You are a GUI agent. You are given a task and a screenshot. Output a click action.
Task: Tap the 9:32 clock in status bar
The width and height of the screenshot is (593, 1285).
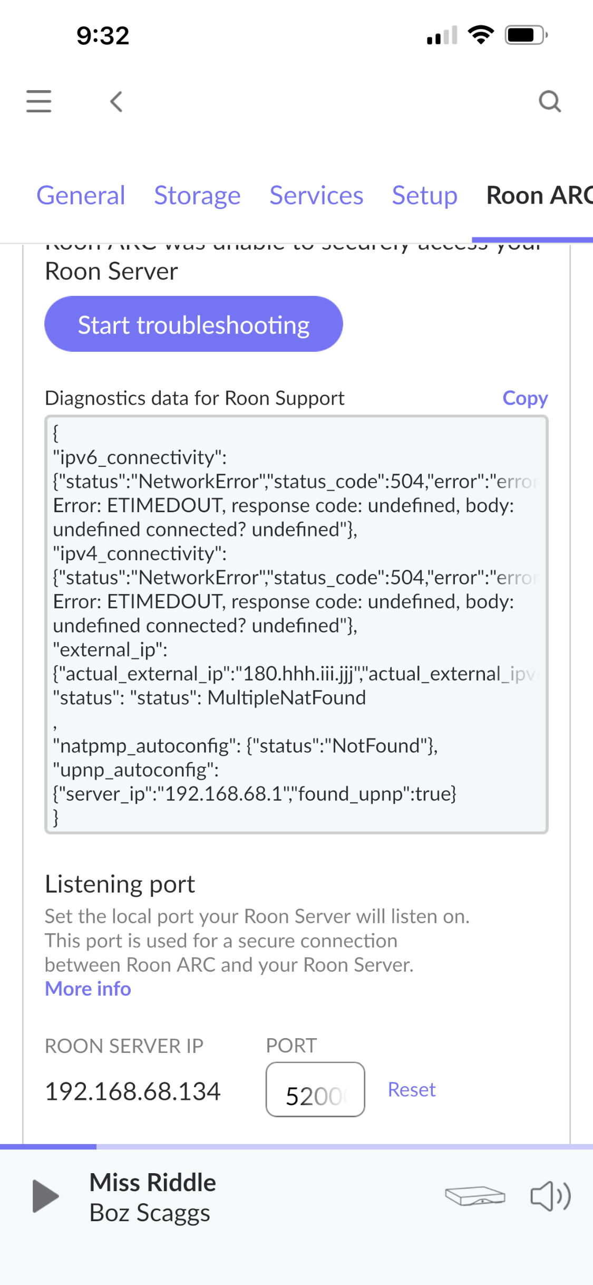click(103, 35)
